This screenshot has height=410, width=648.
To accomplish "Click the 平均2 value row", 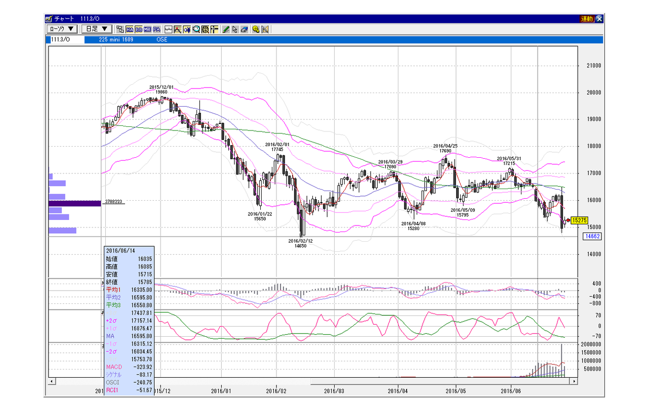I will 128,297.
